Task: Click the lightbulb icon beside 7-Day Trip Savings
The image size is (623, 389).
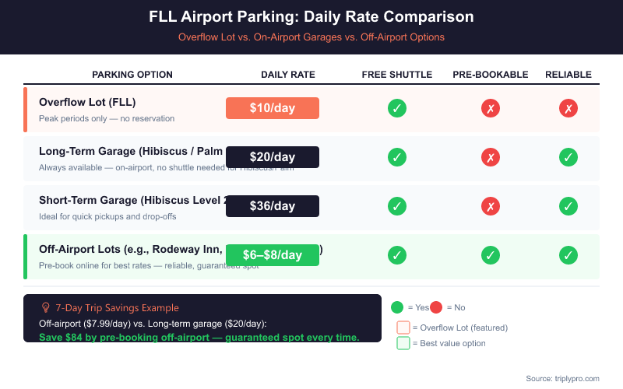Action: [x=45, y=307]
